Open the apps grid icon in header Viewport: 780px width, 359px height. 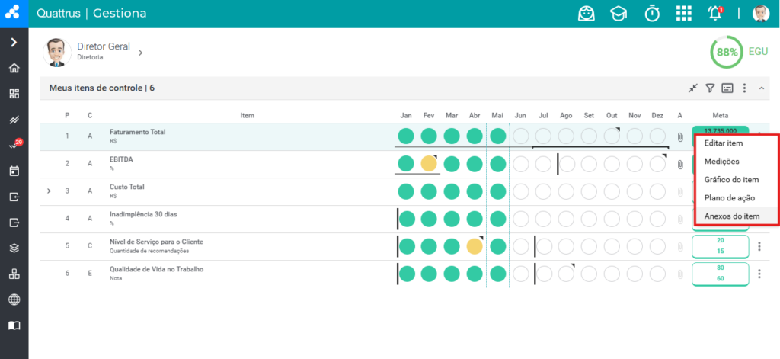click(684, 14)
